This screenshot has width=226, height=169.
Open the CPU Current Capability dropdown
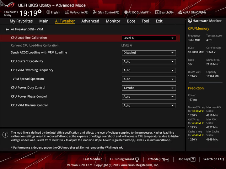pos(149,62)
